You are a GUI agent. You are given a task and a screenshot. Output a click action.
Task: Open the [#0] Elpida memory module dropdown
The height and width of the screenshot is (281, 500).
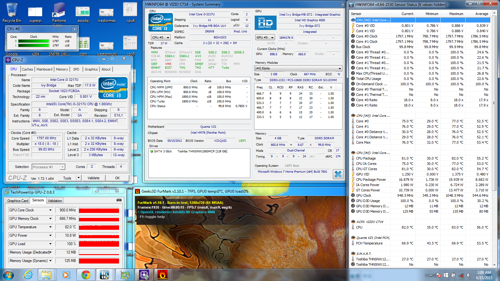[x=298, y=68]
